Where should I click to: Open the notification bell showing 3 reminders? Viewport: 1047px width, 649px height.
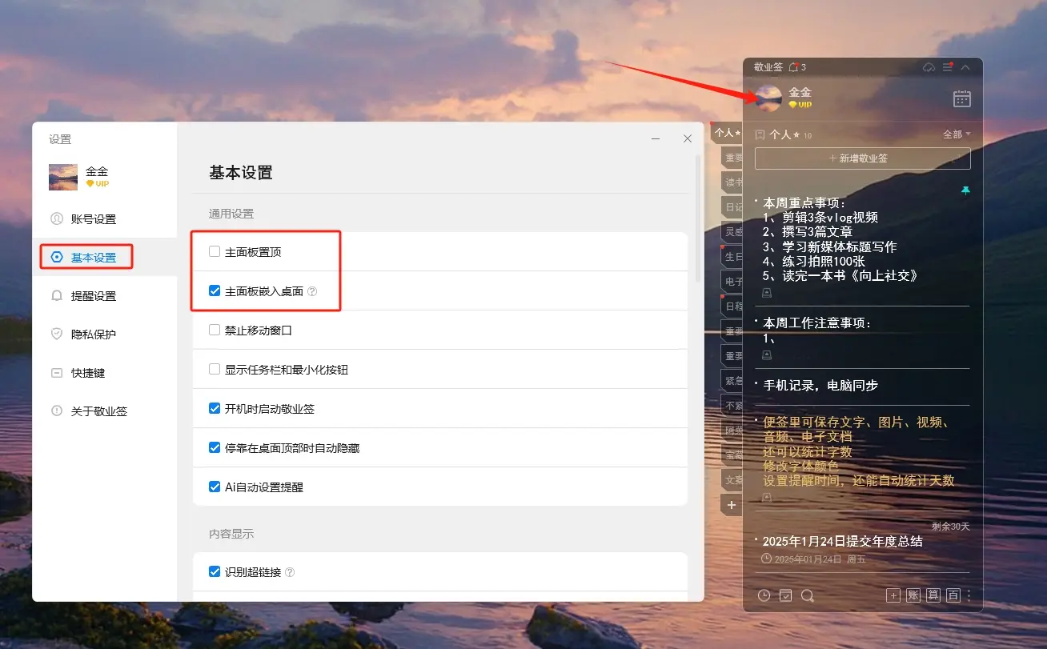(794, 67)
